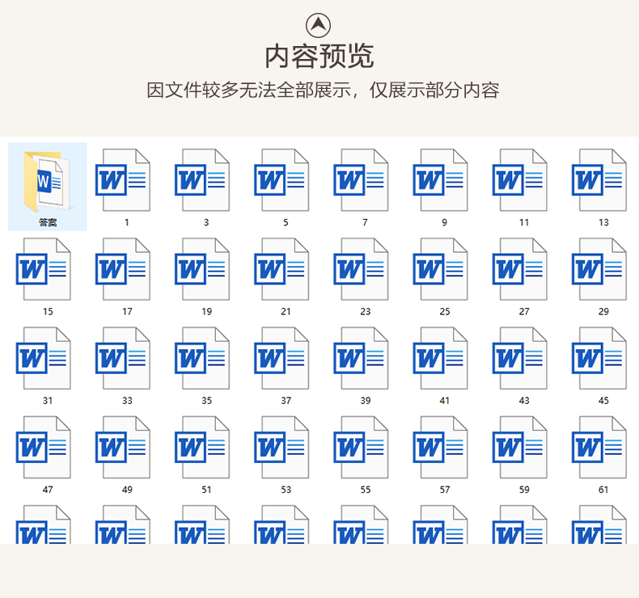This screenshot has height=598, width=639.
Task: Click the file name label 45
Action: pyautogui.click(x=603, y=401)
